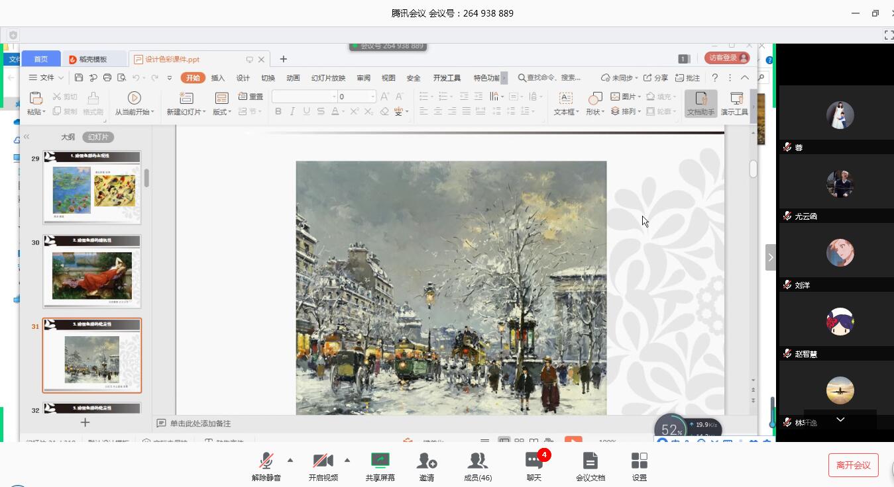Open the 幻灯片放映 slideshow tab
Viewport: 894px width, 487px height.
coord(328,78)
